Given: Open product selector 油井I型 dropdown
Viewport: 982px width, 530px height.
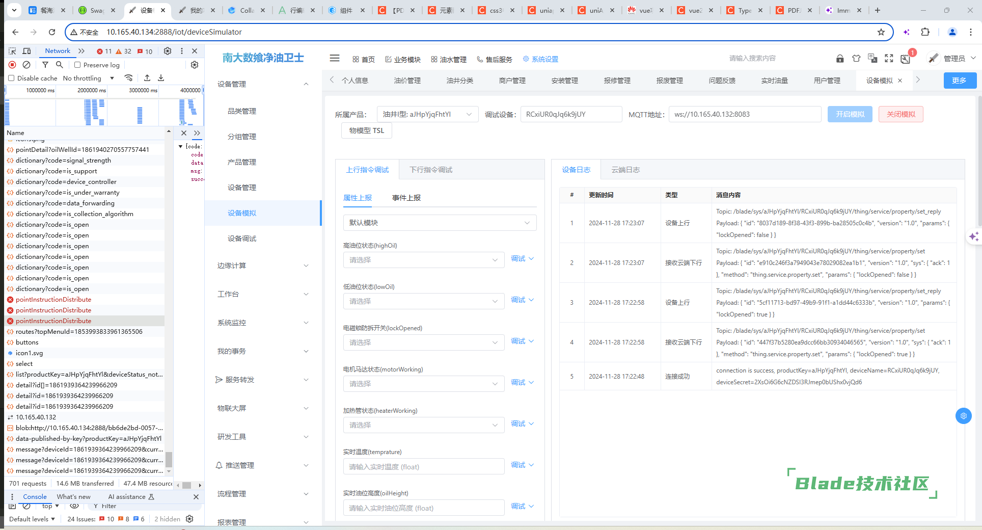Looking at the screenshot, I should [x=427, y=114].
